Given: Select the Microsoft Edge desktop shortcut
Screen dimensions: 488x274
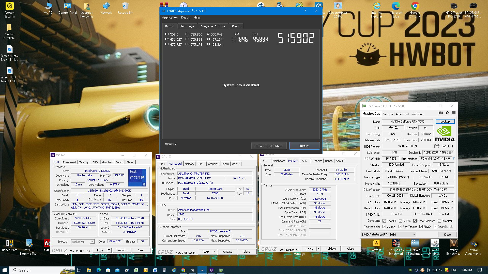Looking at the screenshot, I should point(396,10).
